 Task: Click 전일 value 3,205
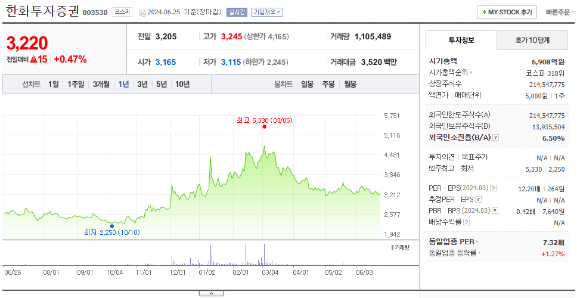(x=166, y=37)
